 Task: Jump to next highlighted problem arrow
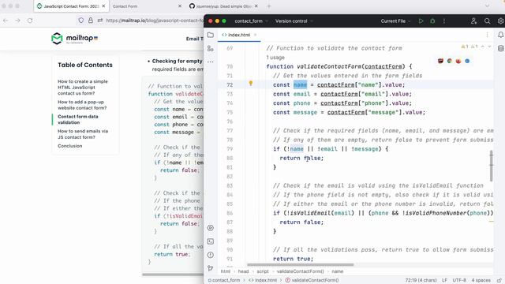pos(489,47)
